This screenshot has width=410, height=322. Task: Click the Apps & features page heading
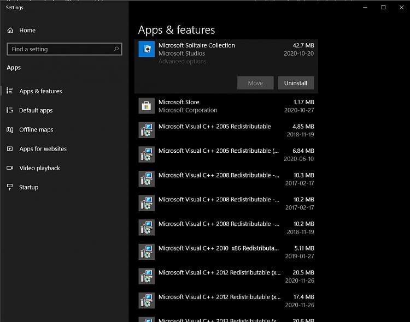(x=177, y=30)
